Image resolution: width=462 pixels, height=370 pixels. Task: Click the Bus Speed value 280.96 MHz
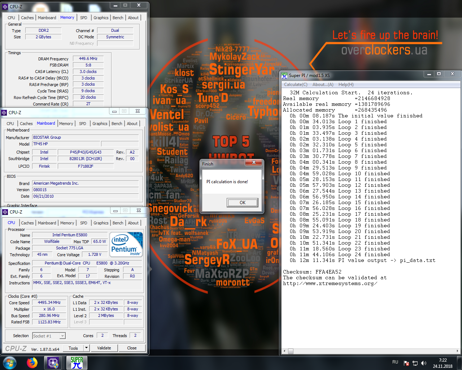[49, 315]
